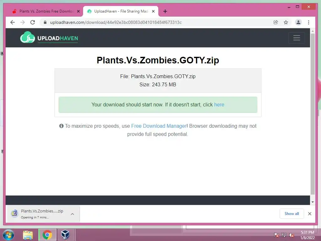The width and height of the screenshot is (321, 241).
Task: Click the info circle icon
Action: pyautogui.click(x=61, y=126)
